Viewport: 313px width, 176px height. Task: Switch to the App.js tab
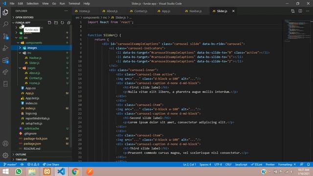point(166,11)
